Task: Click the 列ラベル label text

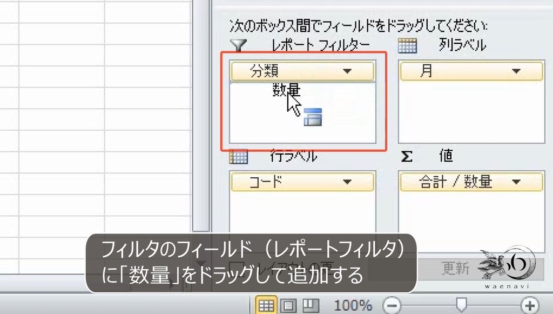Action: pos(463,45)
